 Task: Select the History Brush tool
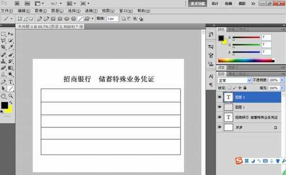[10, 61]
